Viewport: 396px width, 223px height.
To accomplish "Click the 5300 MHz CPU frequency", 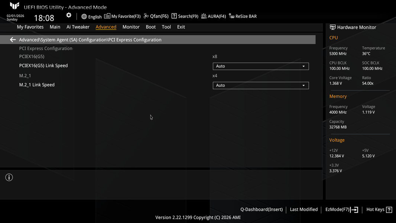I will [338, 54].
